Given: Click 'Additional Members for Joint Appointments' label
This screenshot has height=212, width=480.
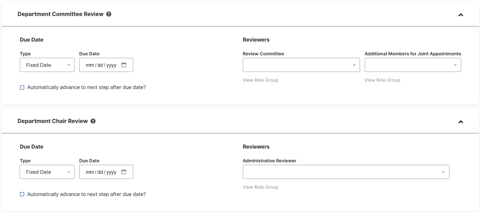Looking at the screenshot, I should tap(413, 54).
